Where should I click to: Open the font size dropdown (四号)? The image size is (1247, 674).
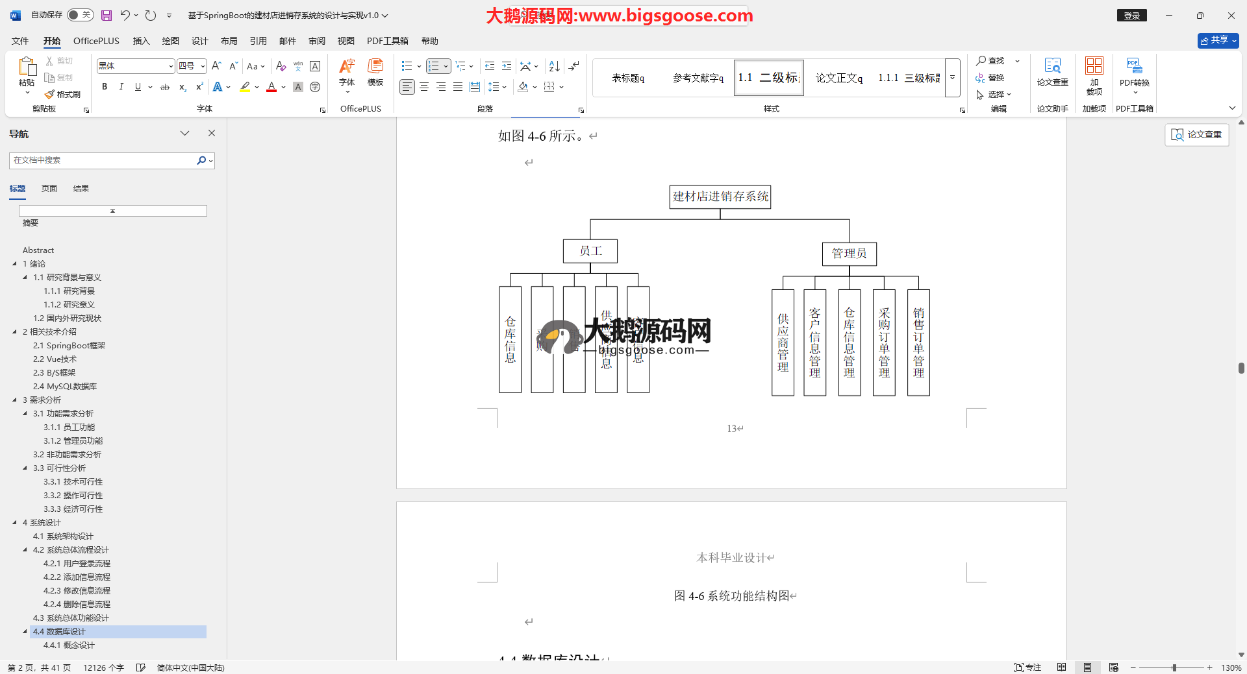tap(203, 66)
